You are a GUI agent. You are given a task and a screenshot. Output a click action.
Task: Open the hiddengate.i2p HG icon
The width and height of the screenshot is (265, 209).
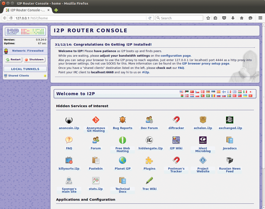[149, 140]
